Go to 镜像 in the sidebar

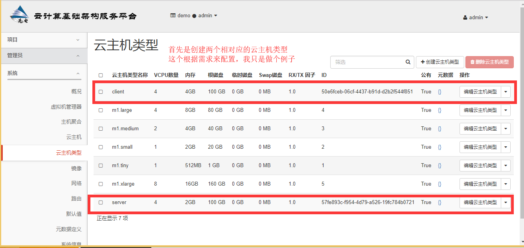(x=76, y=168)
